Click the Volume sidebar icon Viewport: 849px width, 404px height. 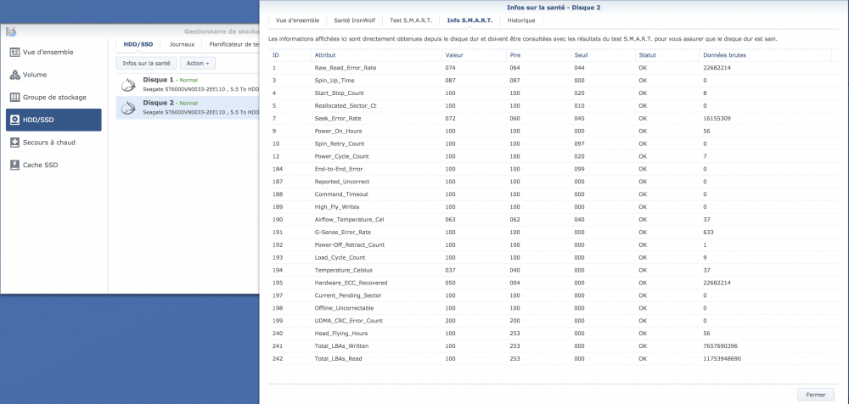(15, 75)
